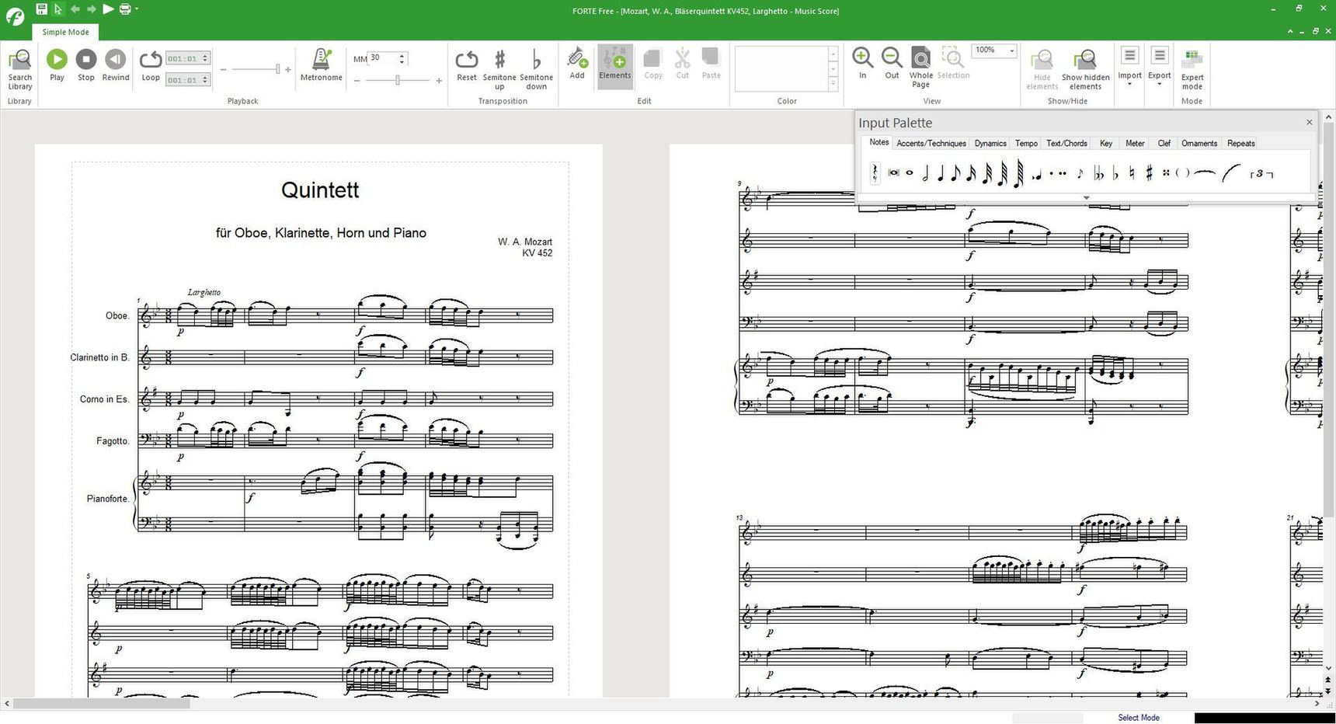The image size is (1336, 724).
Task: Open the Tempo palette tab
Action: pos(1026,143)
